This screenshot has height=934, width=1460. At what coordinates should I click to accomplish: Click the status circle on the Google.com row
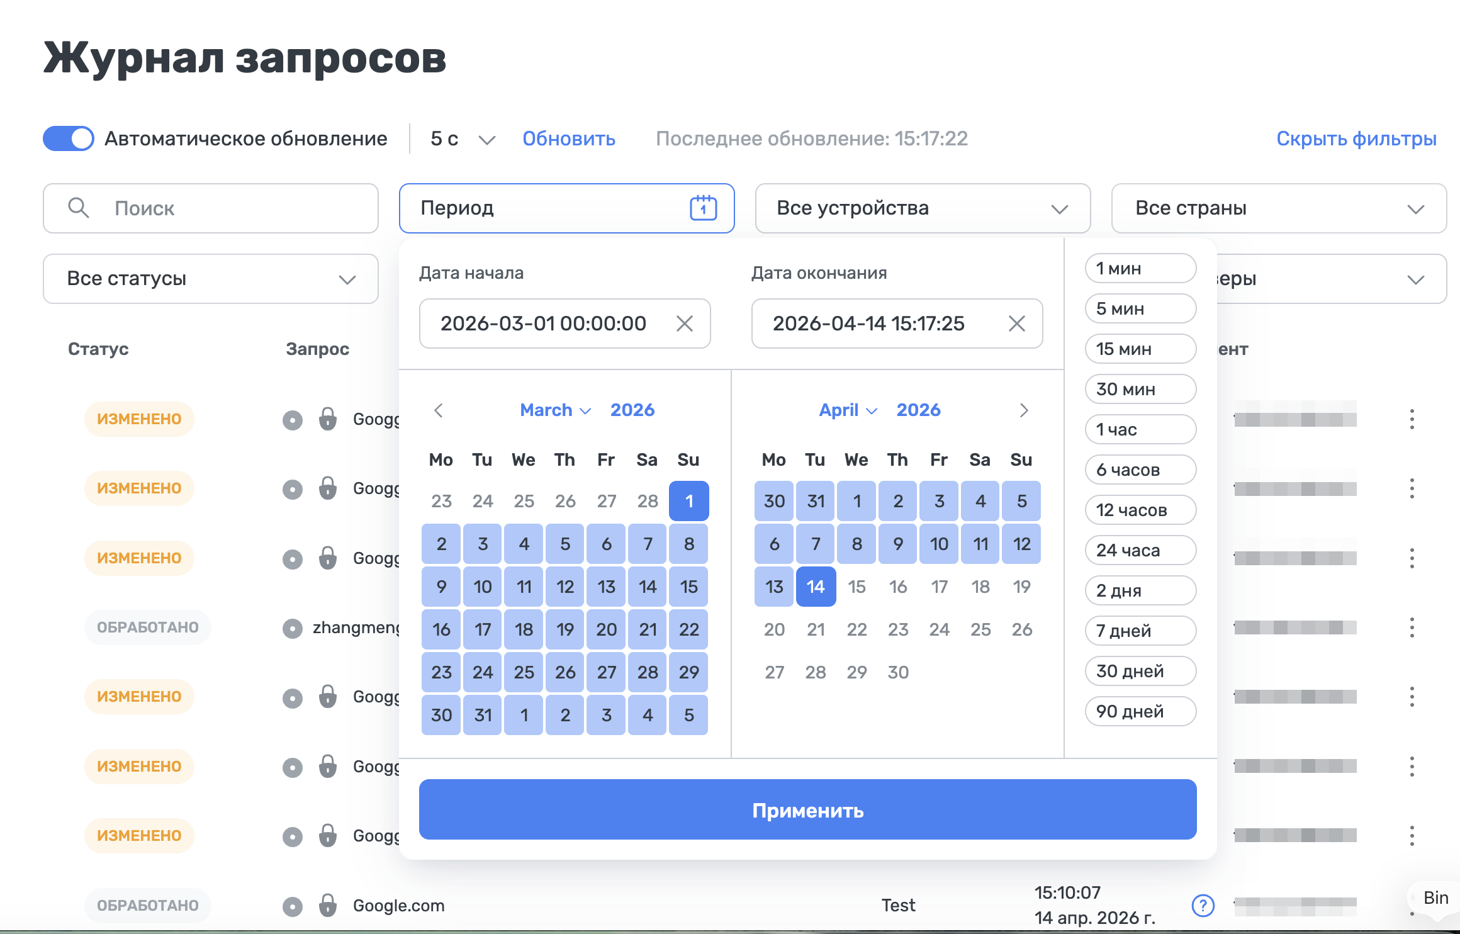[292, 906]
